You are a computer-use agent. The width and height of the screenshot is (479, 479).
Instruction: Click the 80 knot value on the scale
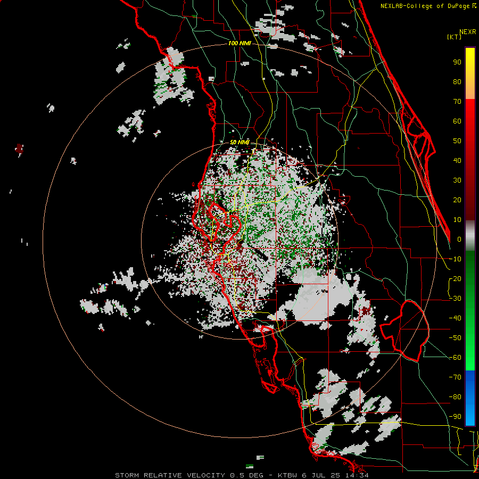pyautogui.click(x=457, y=81)
